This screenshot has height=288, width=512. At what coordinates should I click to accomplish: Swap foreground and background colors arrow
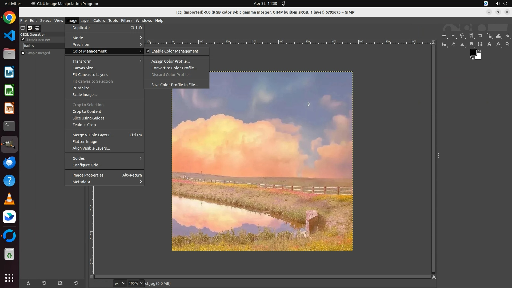click(479, 51)
